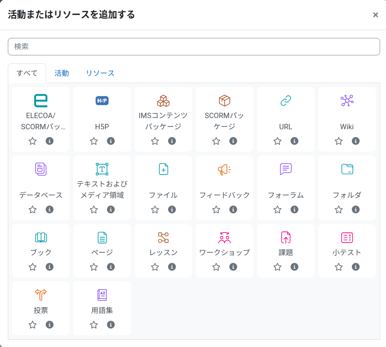Screen dimensions: 386x347
Task: Click the 検索 search field
Action: point(193,47)
